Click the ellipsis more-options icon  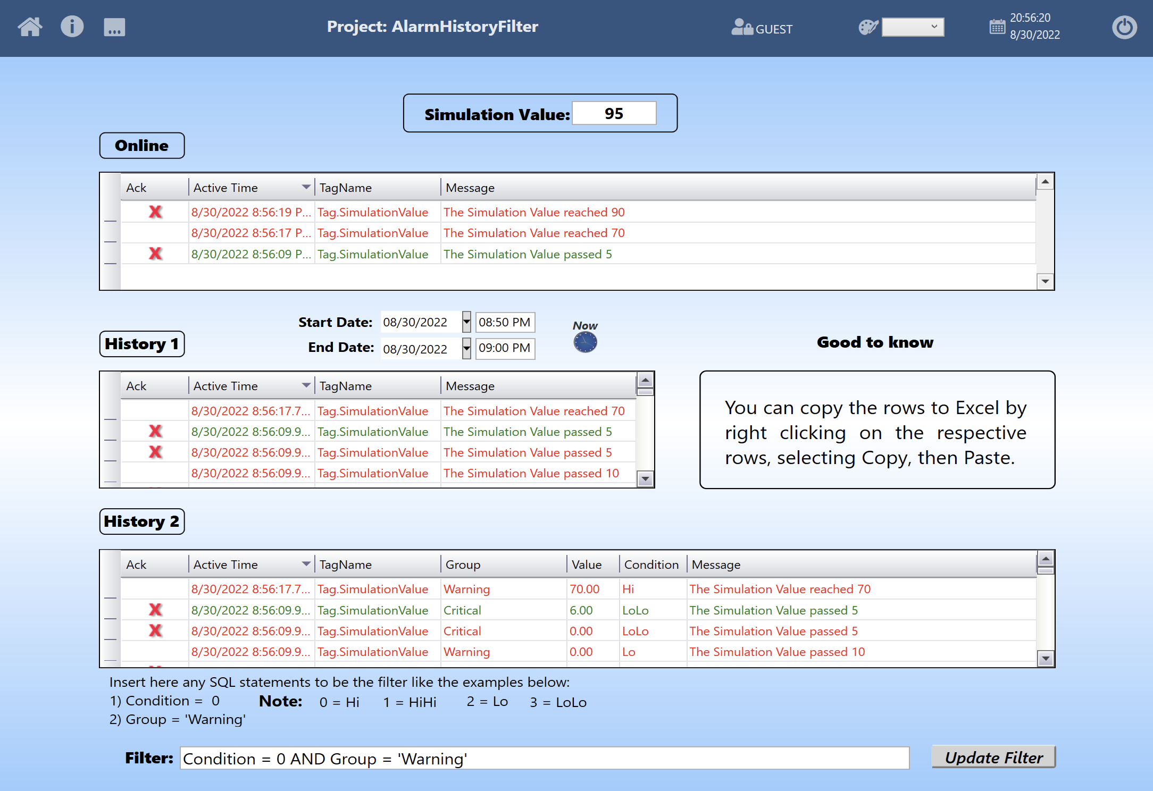114,27
